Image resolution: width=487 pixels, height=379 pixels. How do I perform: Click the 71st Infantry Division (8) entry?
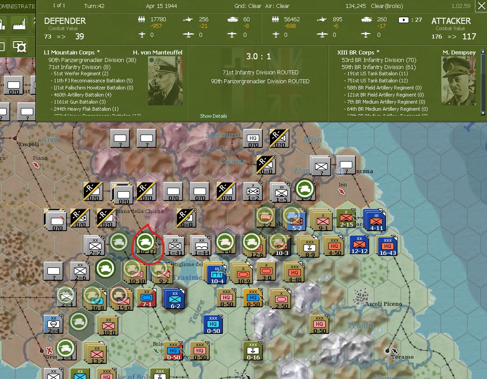click(x=79, y=67)
